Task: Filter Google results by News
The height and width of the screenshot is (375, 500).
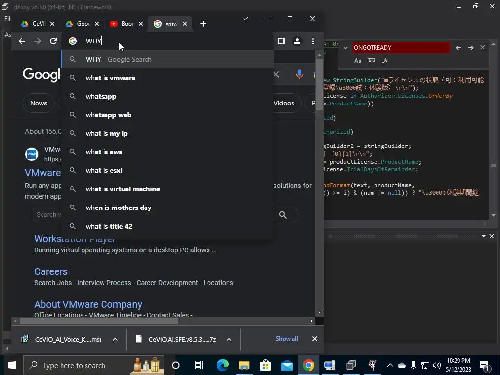Action: pyautogui.click(x=39, y=103)
